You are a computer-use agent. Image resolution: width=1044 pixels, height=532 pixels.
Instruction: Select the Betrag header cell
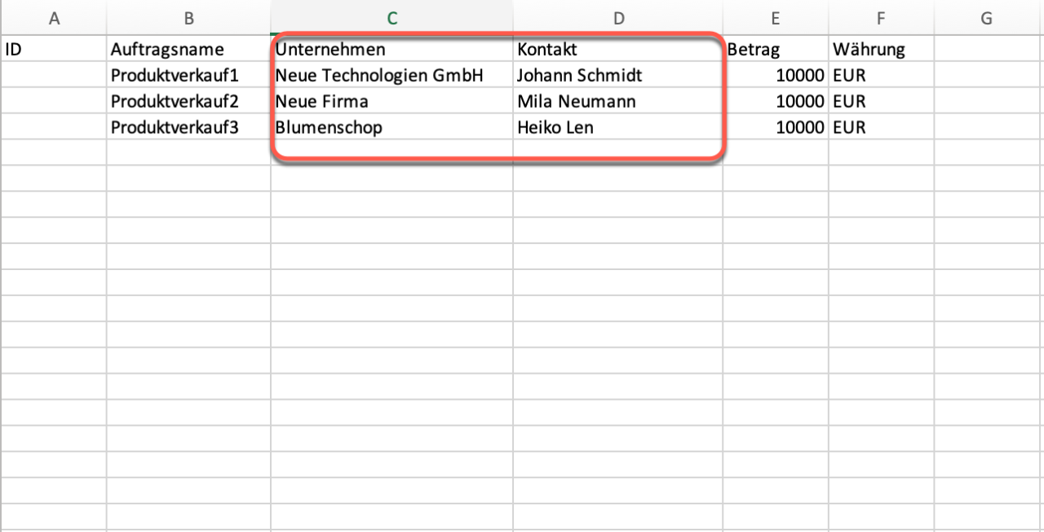click(x=776, y=49)
